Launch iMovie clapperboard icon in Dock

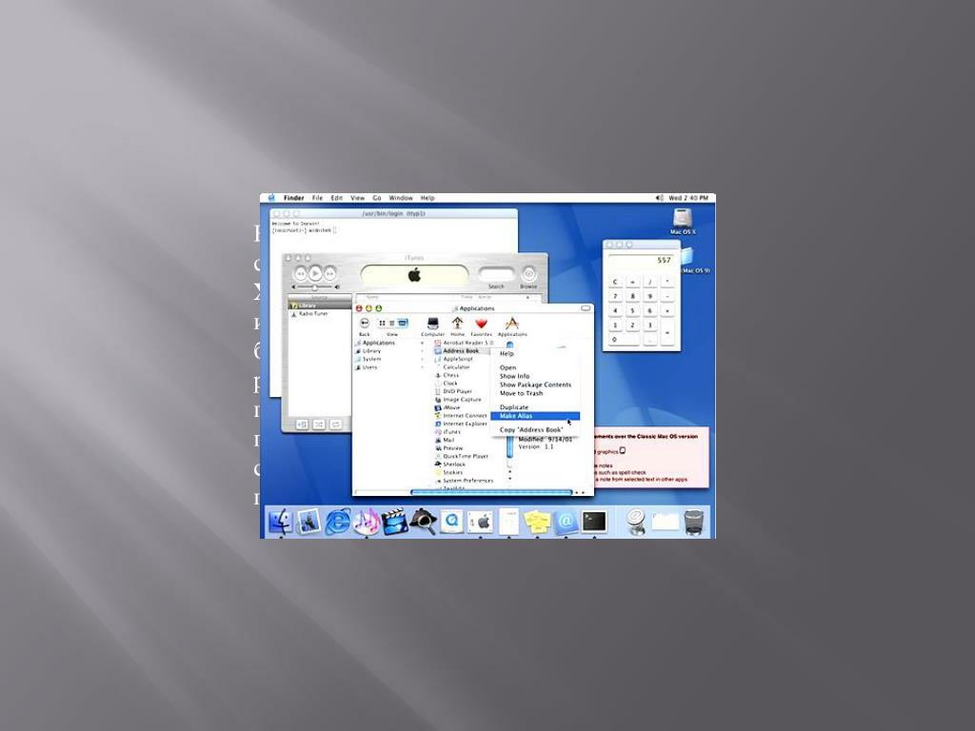(394, 521)
